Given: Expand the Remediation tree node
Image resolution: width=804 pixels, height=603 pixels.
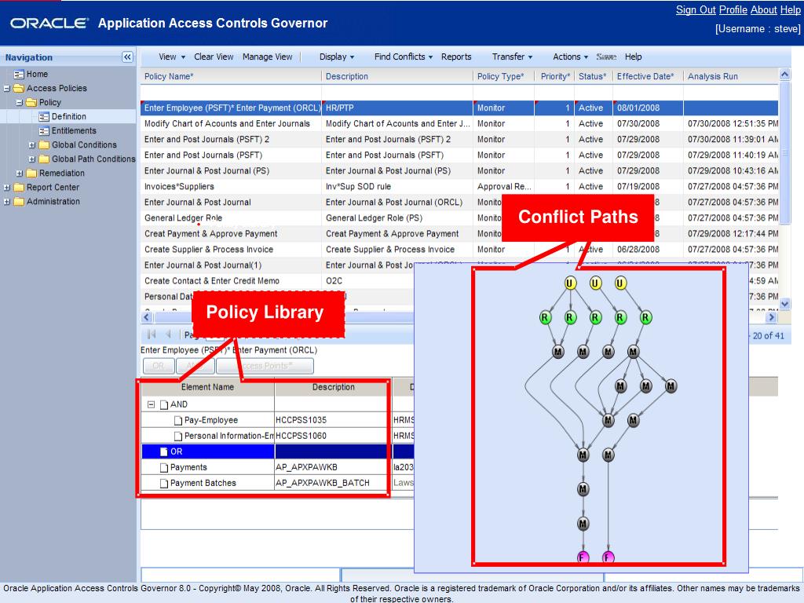Looking at the screenshot, I should (x=20, y=174).
